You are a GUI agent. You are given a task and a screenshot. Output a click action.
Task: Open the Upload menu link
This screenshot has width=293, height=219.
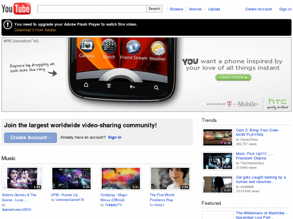point(214,9)
